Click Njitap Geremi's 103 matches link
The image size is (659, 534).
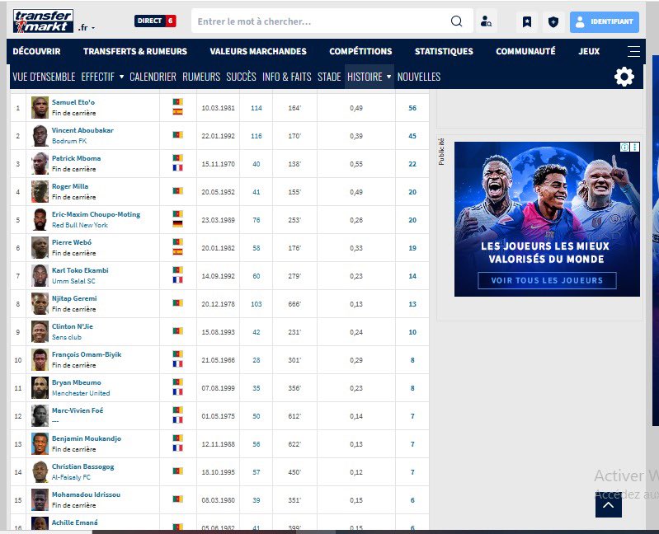point(257,304)
